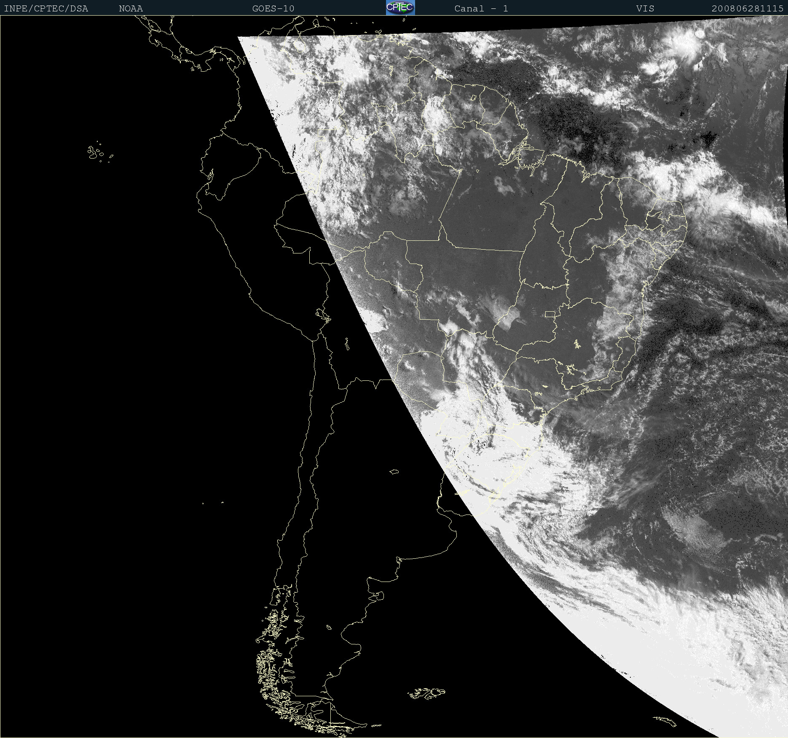Click the INPE/CPTEC/DSA header text

click(x=46, y=8)
